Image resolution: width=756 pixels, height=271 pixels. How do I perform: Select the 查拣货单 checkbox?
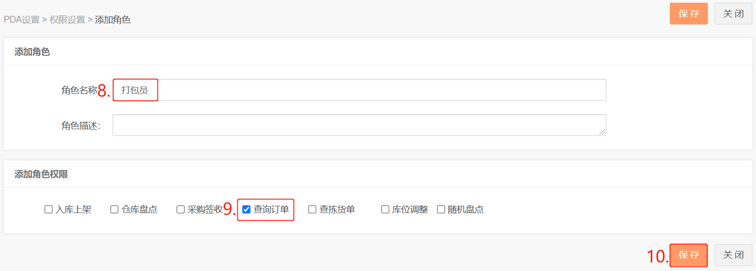(x=312, y=209)
